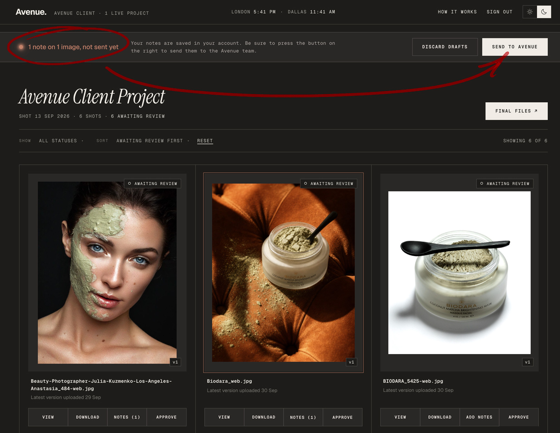This screenshot has width=560, height=433.
Task: View the Biodara_web.jpg image
Action: [x=224, y=417]
